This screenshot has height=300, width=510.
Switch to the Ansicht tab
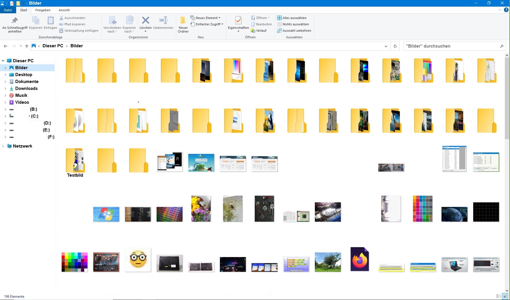(64, 10)
